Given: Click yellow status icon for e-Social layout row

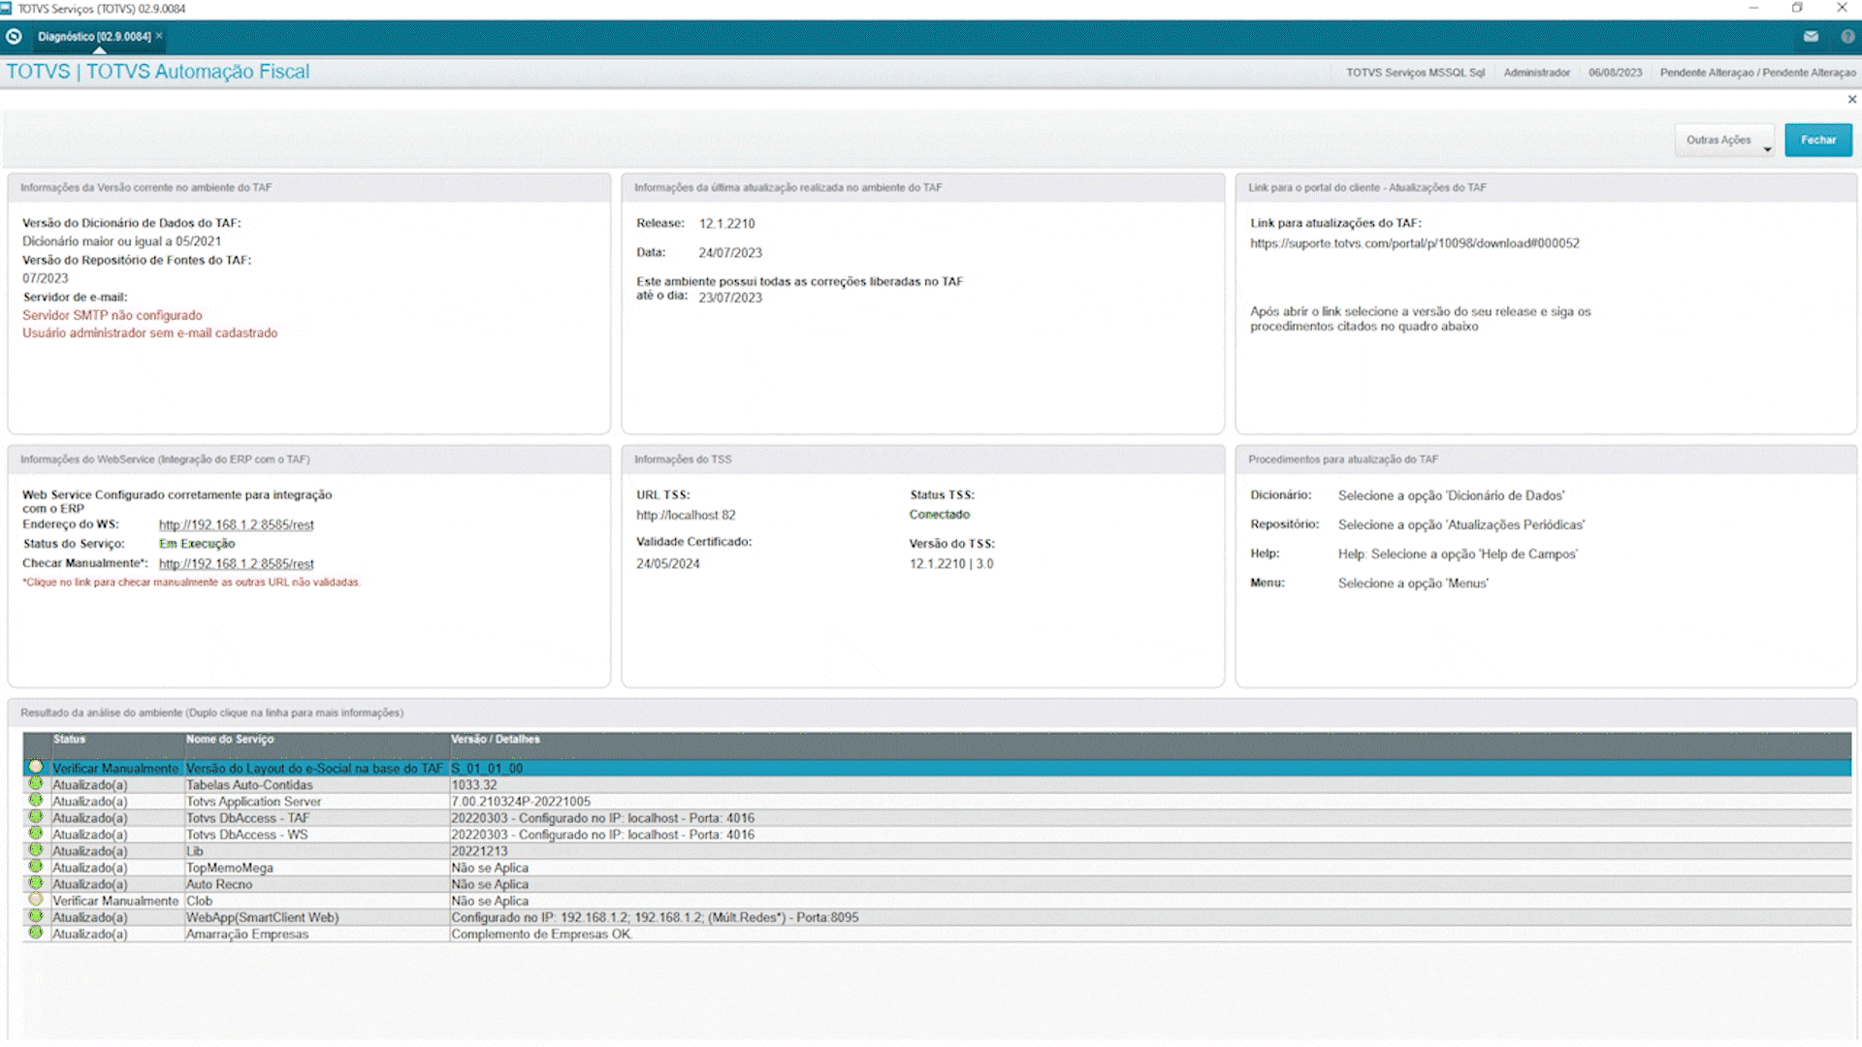Looking at the screenshot, I should click(36, 767).
